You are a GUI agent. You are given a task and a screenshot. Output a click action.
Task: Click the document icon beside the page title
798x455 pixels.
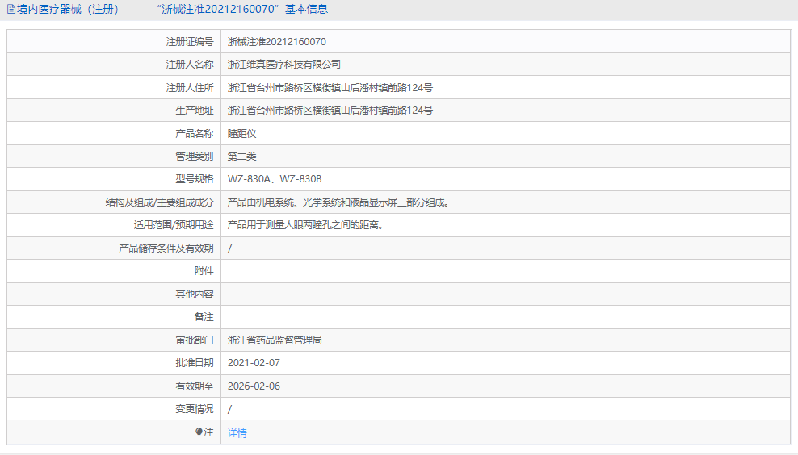(10, 9)
